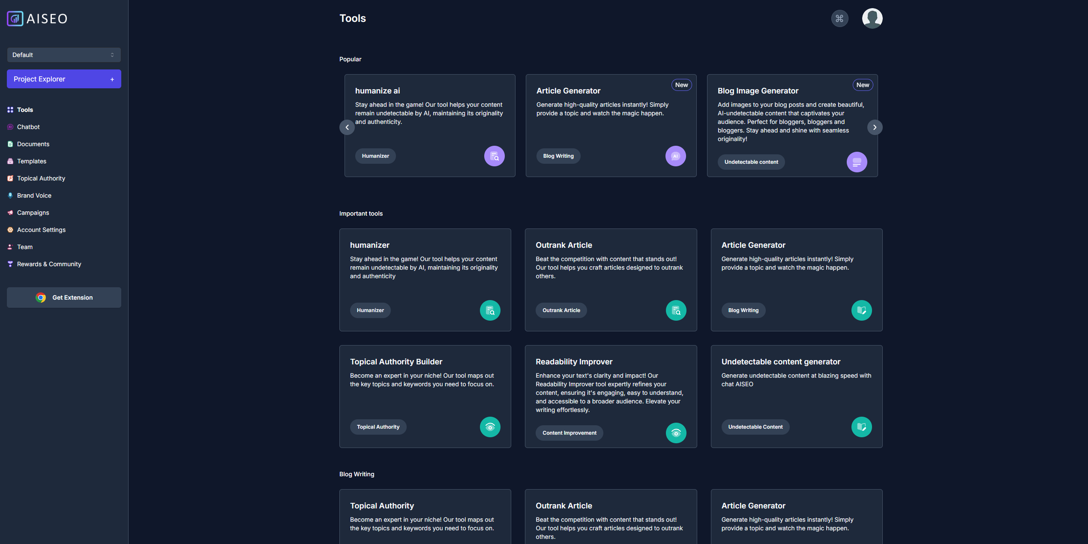
Task: Expand Project Explorer with plus button
Action: (112, 79)
